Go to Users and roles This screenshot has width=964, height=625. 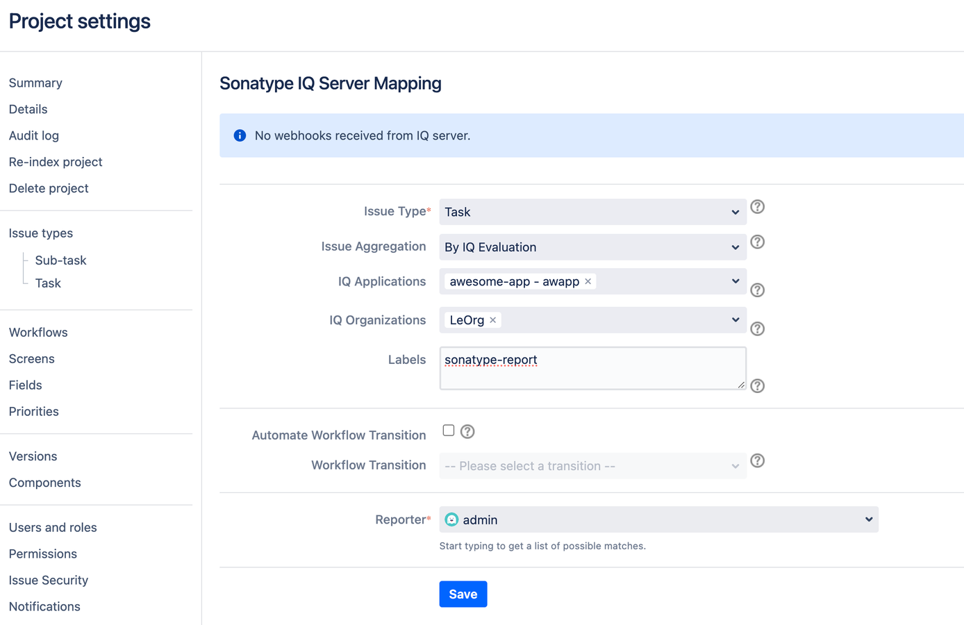click(x=53, y=528)
